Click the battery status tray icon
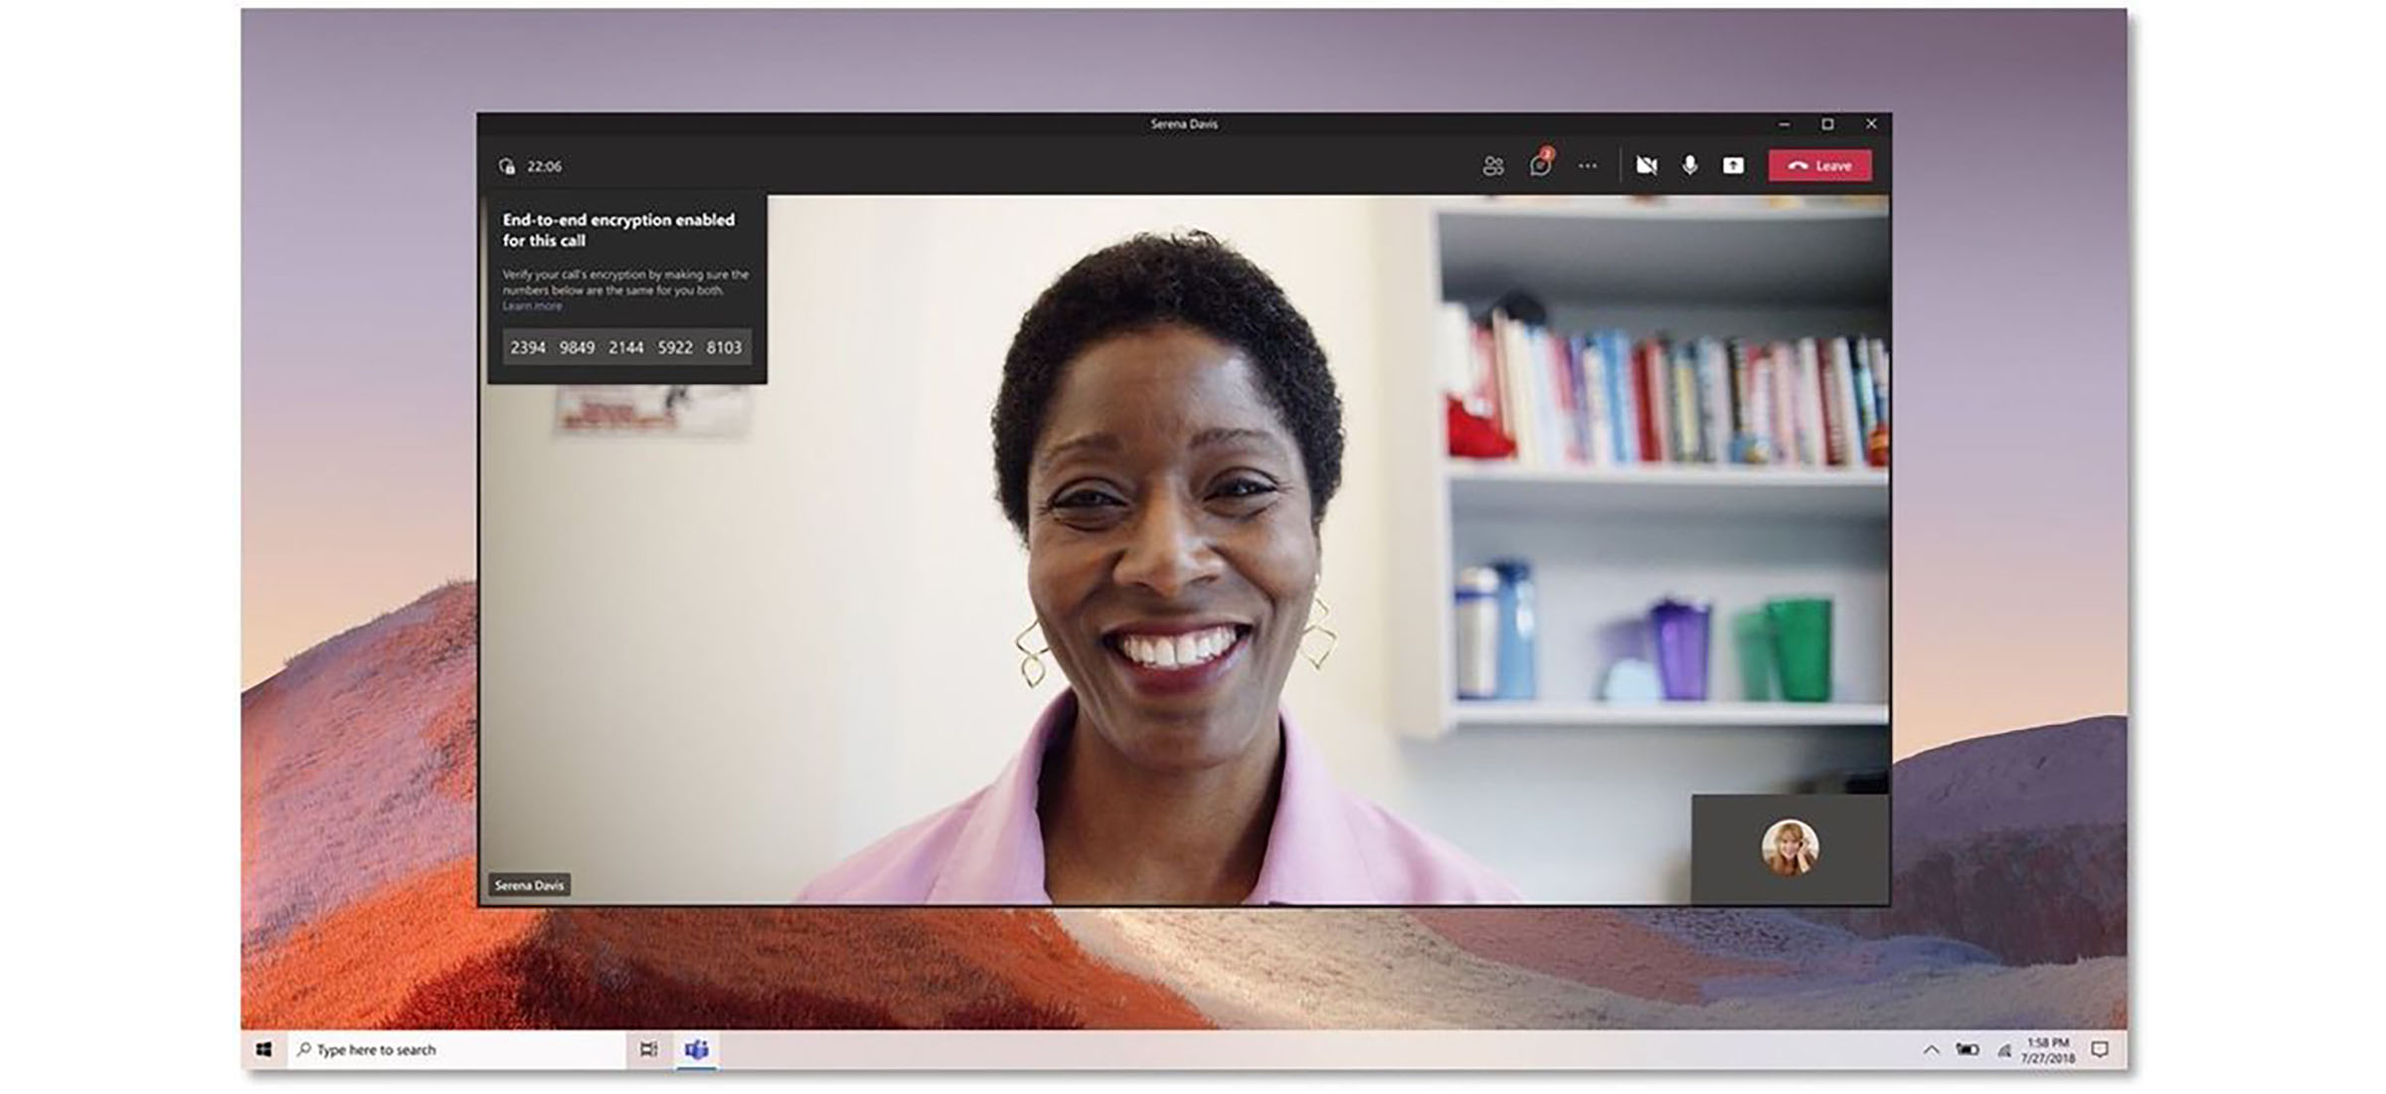The height and width of the screenshot is (1094, 2386). point(1966,1049)
